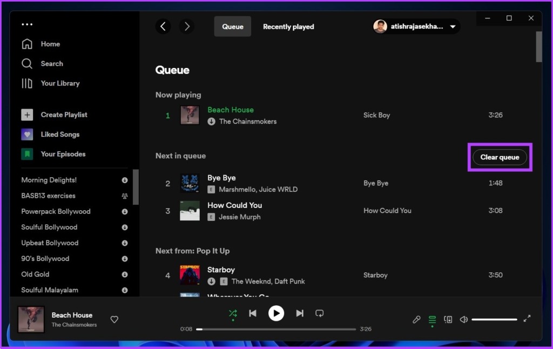
Task: Click the Clear queue button
Action: pos(500,157)
